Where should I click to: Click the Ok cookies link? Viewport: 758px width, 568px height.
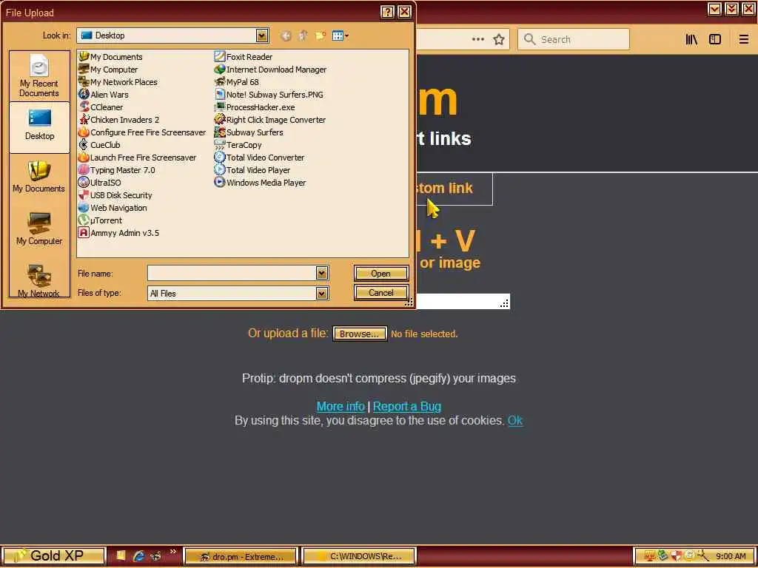click(x=515, y=421)
